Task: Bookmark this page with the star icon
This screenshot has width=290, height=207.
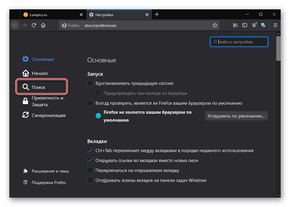Action: pos(215,25)
